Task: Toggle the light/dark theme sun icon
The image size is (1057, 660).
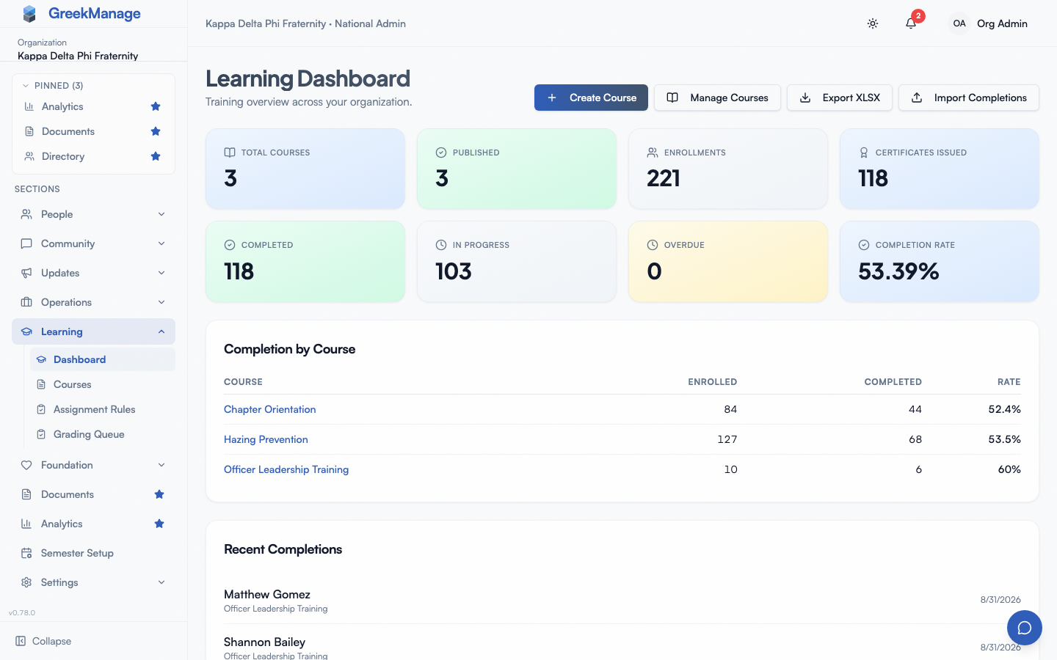Action: (873, 23)
